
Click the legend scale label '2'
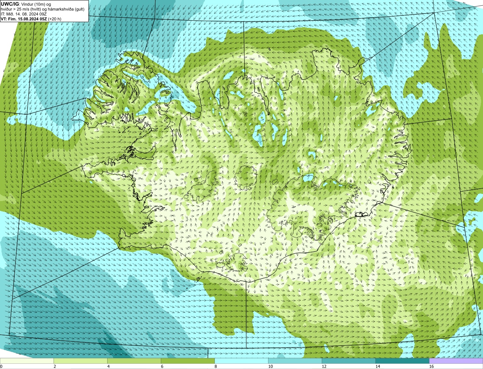(55, 366)
